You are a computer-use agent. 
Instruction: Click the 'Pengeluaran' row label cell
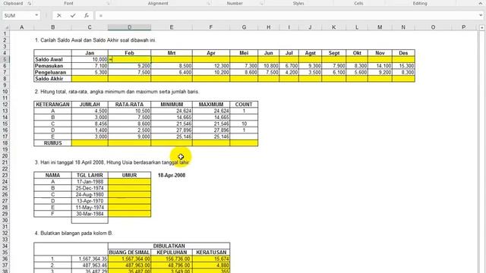point(52,73)
